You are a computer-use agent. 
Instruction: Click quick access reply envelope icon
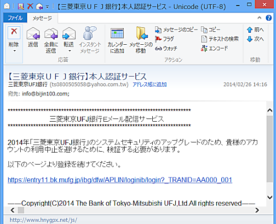pos(39,6)
